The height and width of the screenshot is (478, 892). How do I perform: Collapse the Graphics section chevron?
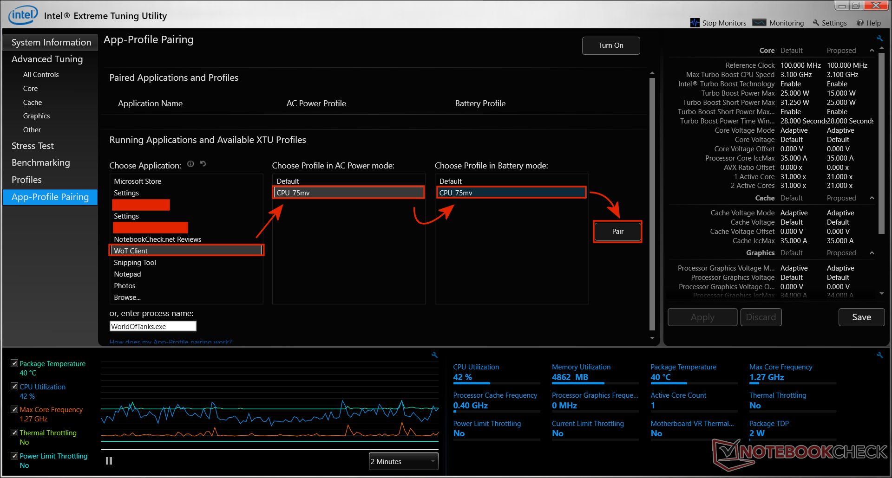872,253
